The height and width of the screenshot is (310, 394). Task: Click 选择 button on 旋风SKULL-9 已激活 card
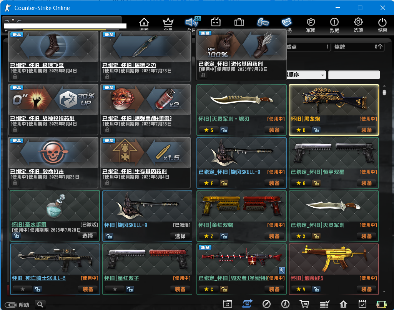[180, 236]
